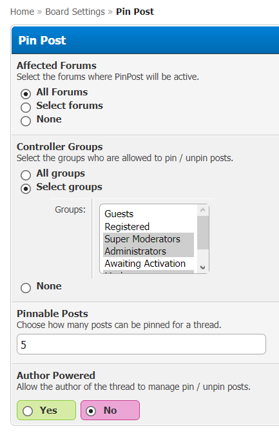Click the Groups list scroll-up arrow

point(203,210)
